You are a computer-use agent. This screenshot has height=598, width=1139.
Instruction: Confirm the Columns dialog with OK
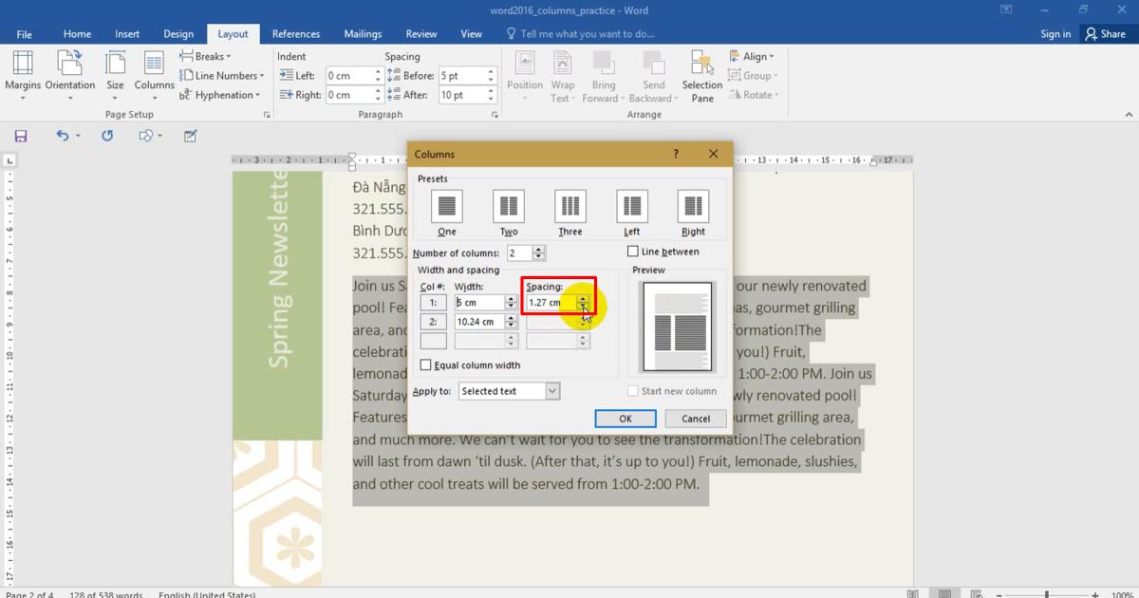[626, 419]
